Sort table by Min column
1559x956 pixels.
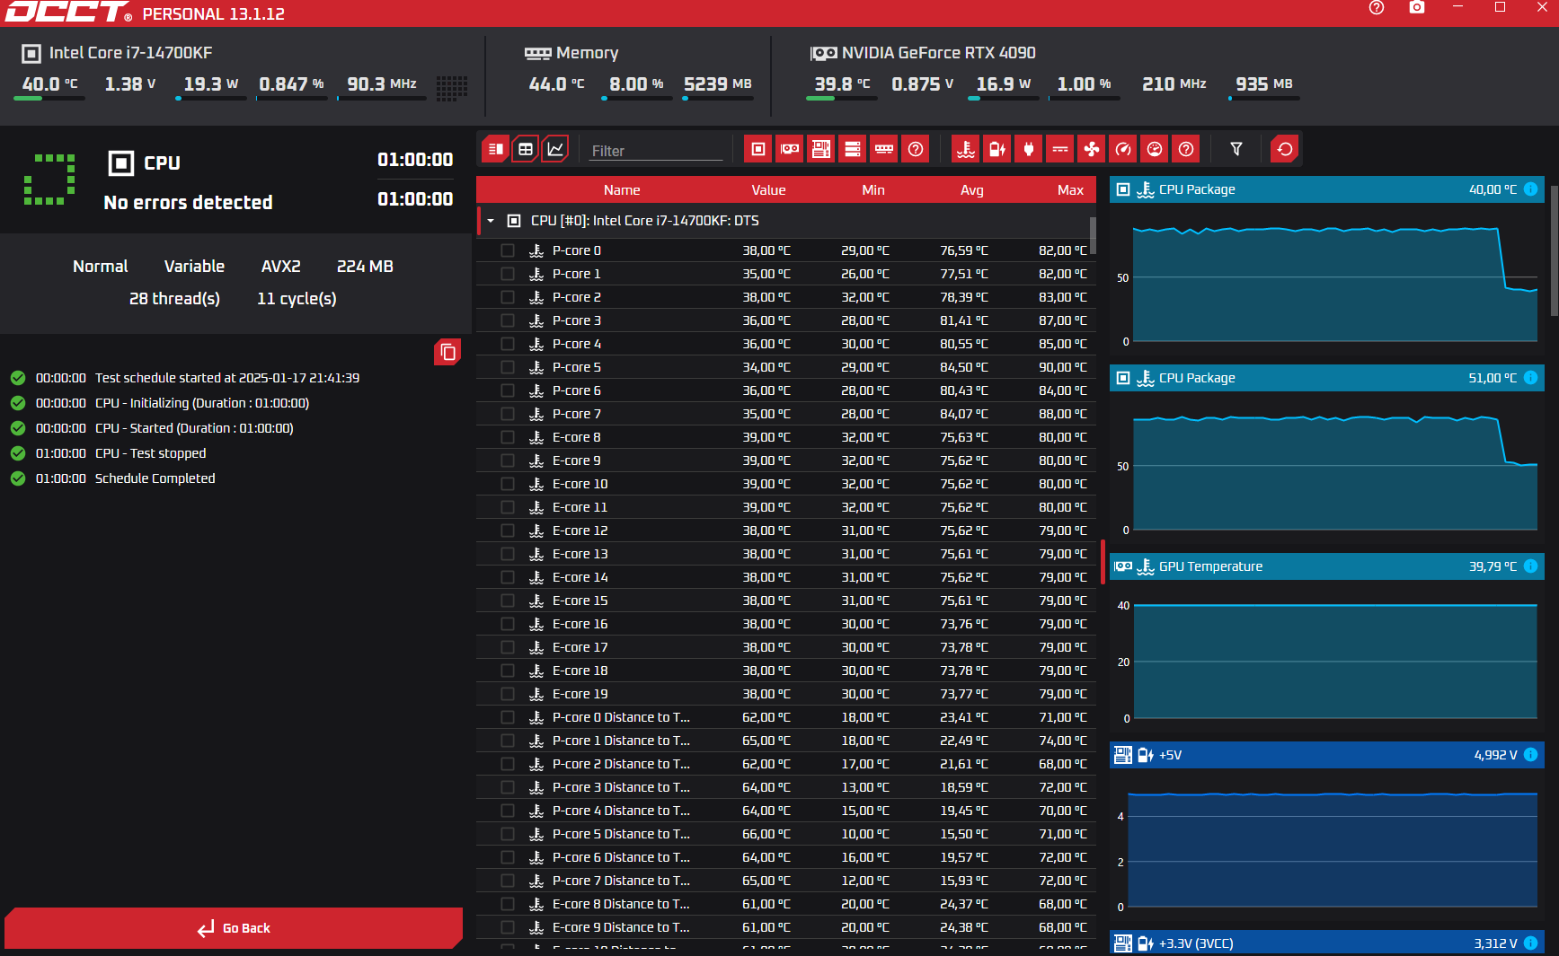click(x=873, y=190)
